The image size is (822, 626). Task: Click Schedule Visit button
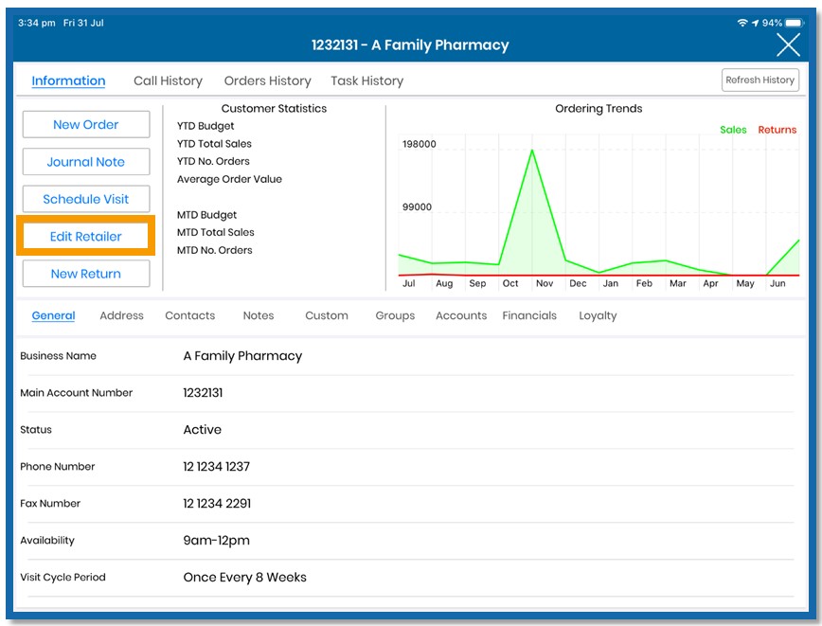pos(86,199)
